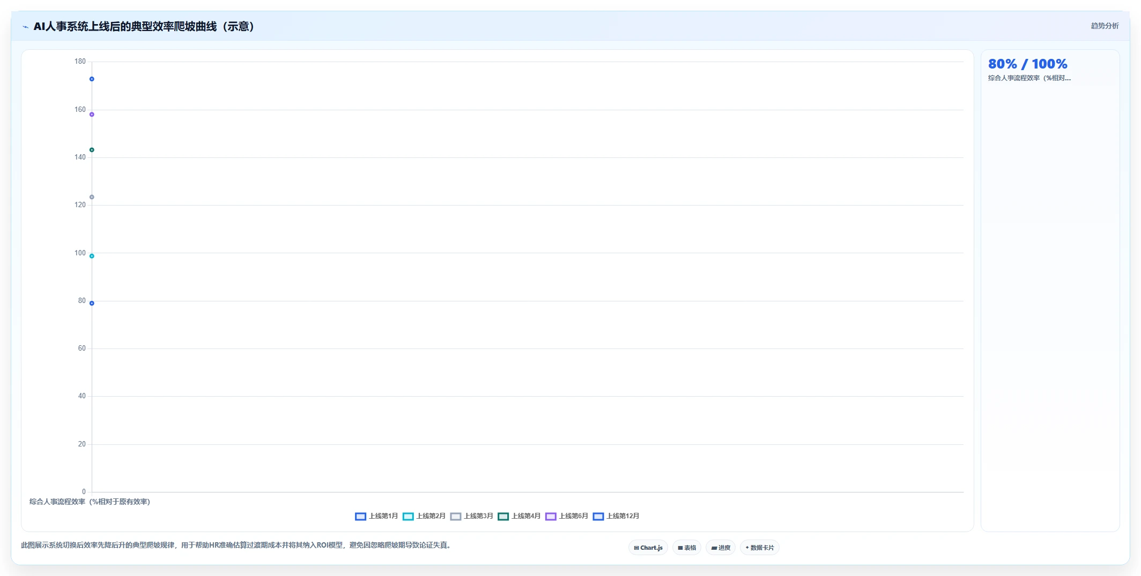Click the 80% / 100% metric card value
Screen dimensions: 1141x576
[x=1027, y=64]
